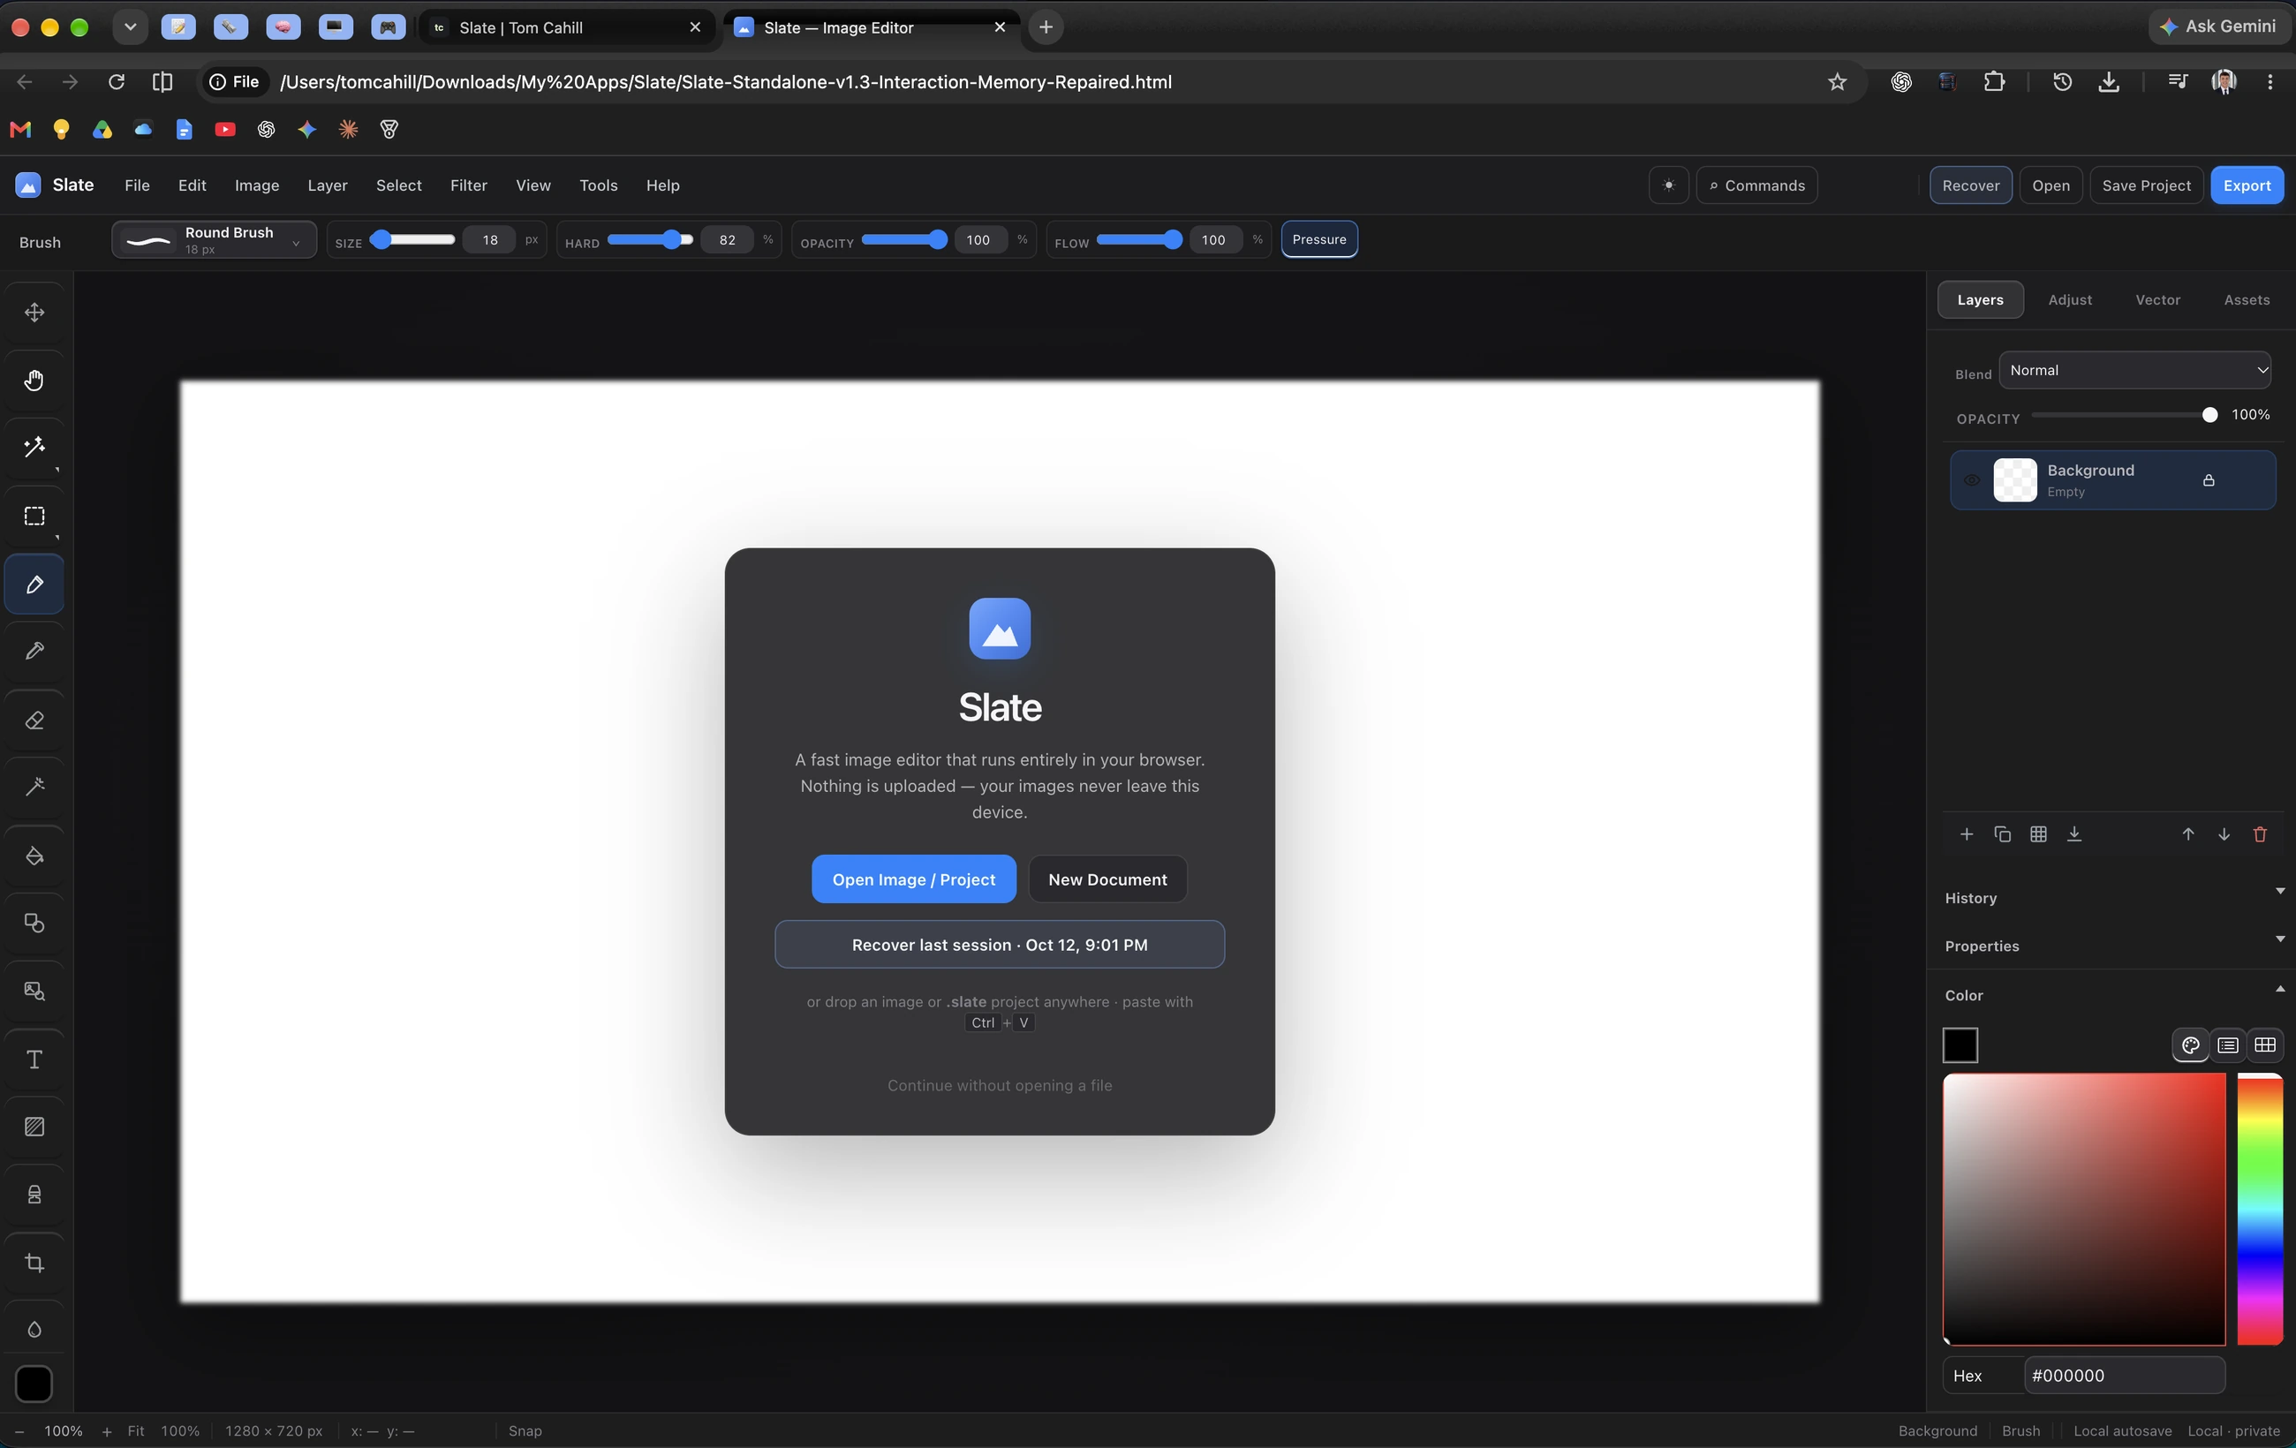The width and height of the screenshot is (2296, 1448).
Task: Select the gradient hatched-square tool
Action: (x=34, y=1127)
